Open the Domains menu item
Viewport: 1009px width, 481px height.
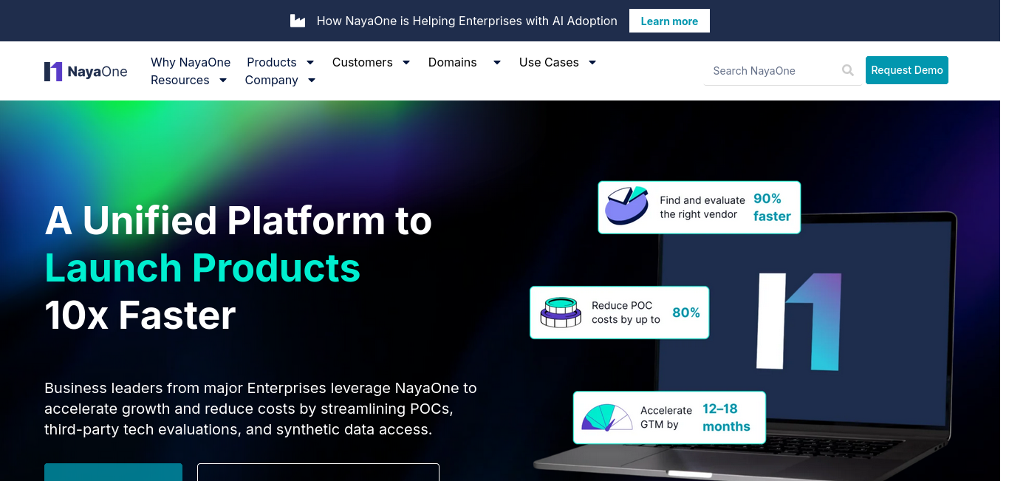[x=453, y=62]
